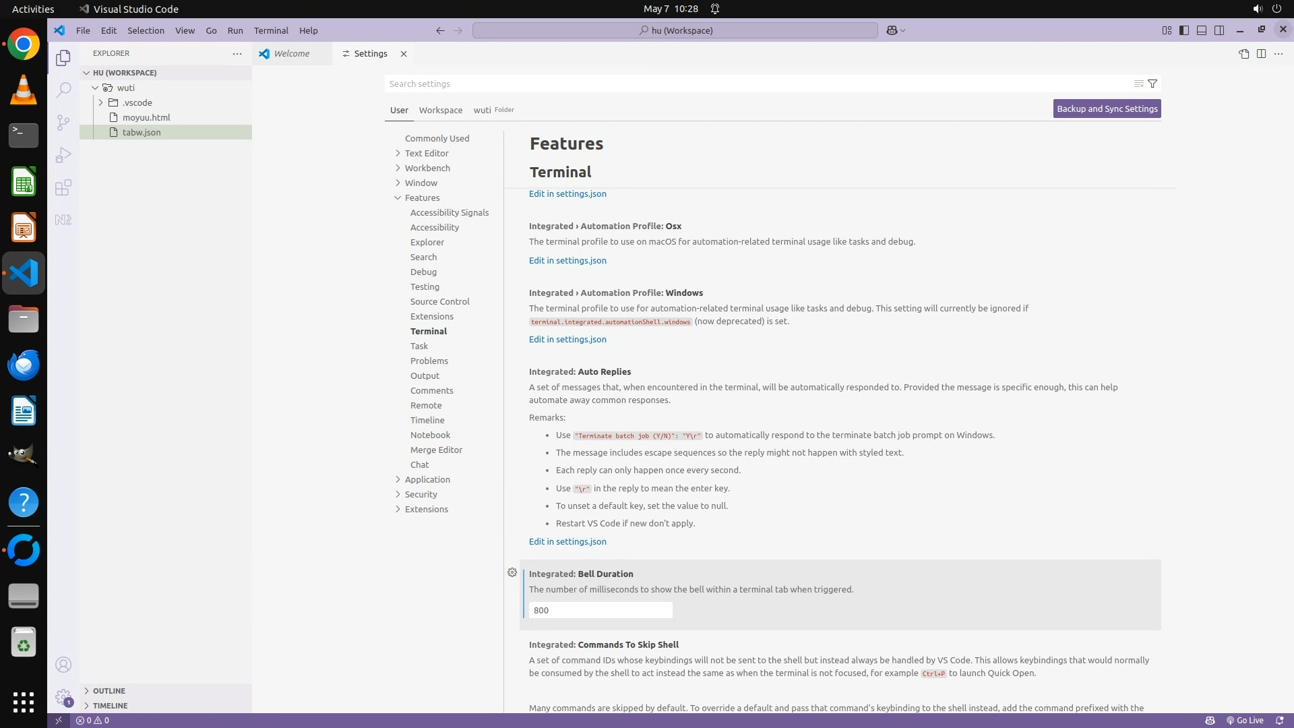Toggle Primary Side Bar layout button
This screenshot has height=728, width=1294.
[x=1184, y=30]
